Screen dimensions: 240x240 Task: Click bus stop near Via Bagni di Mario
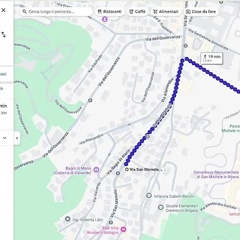point(118,173)
